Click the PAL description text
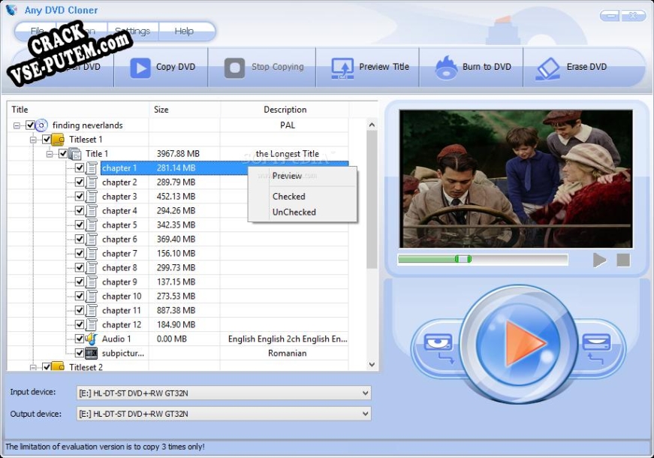The width and height of the screenshot is (654, 458). [288, 125]
